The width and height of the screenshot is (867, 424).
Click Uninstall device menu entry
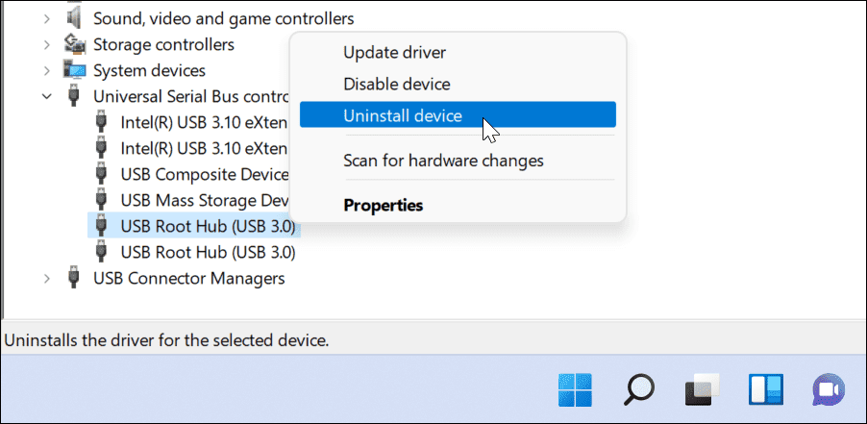pyautogui.click(x=403, y=116)
